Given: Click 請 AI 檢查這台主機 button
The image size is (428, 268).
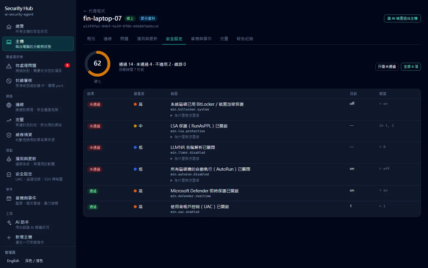Looking at the screenshot, I should [x=402, y=18].
